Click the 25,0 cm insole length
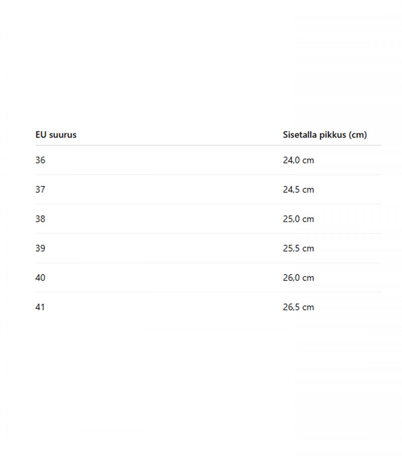Viewport: 402px width, 460px height. coord(298,219)
